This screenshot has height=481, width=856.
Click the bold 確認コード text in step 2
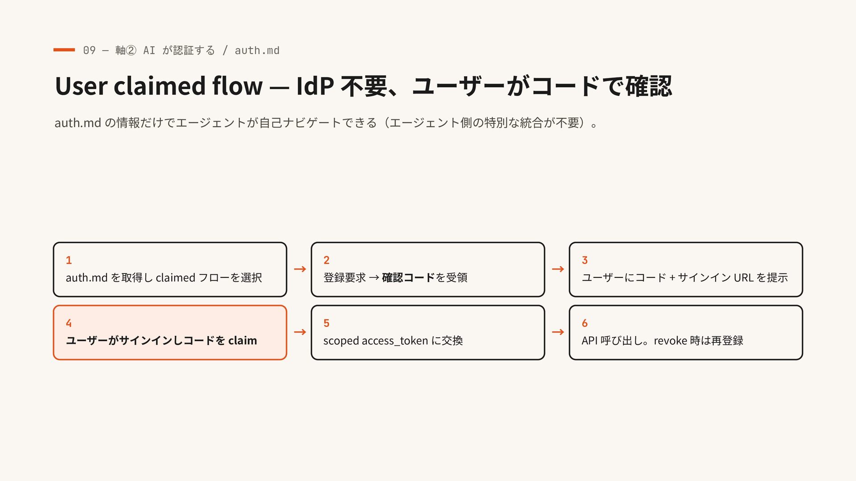click(x=408, y=277)
